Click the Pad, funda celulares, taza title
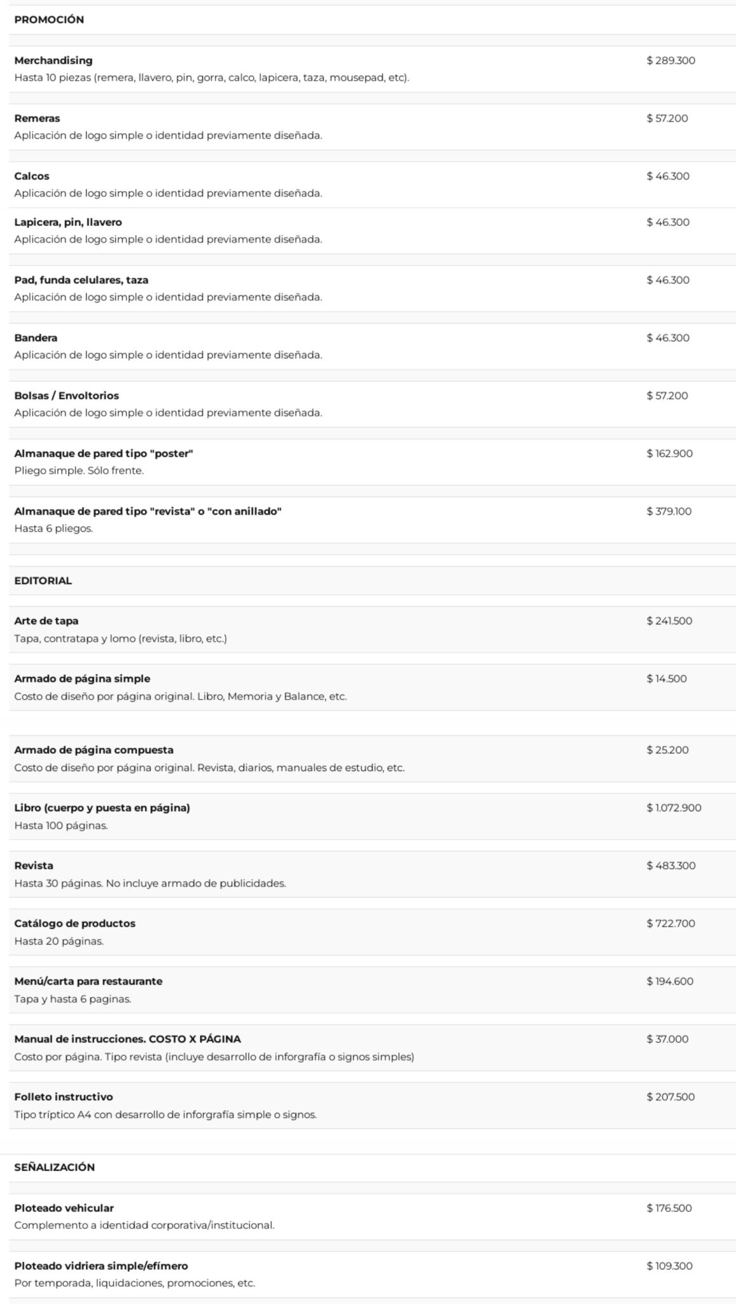736x1304 pixels. coord(81,280)
